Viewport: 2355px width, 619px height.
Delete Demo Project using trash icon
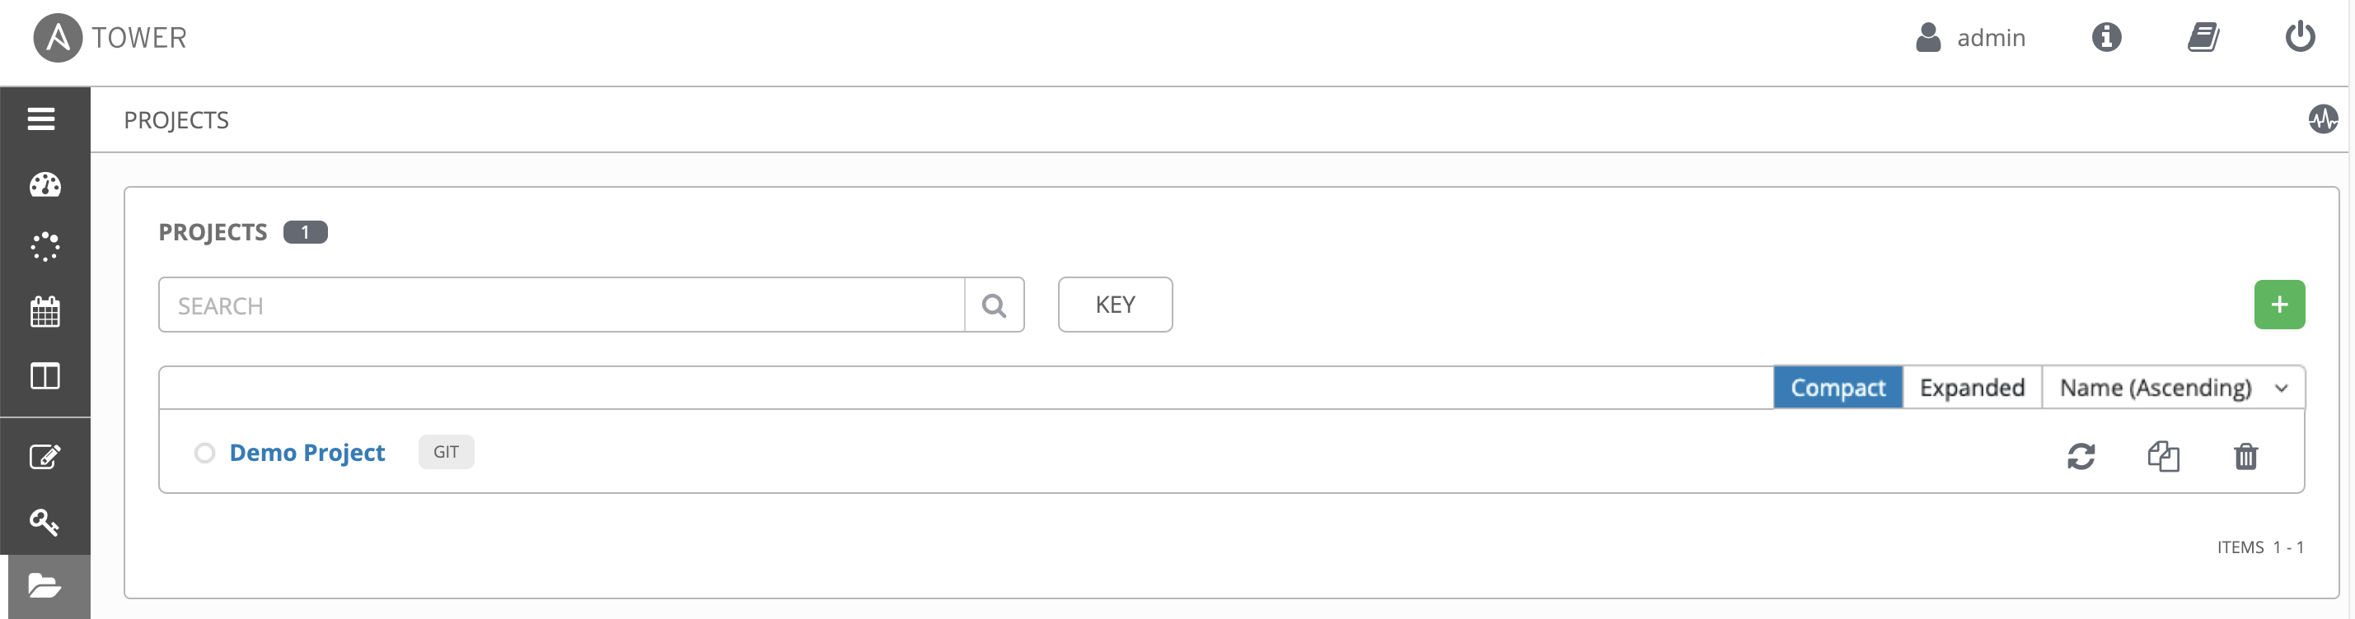click(x=2245, y=455)
